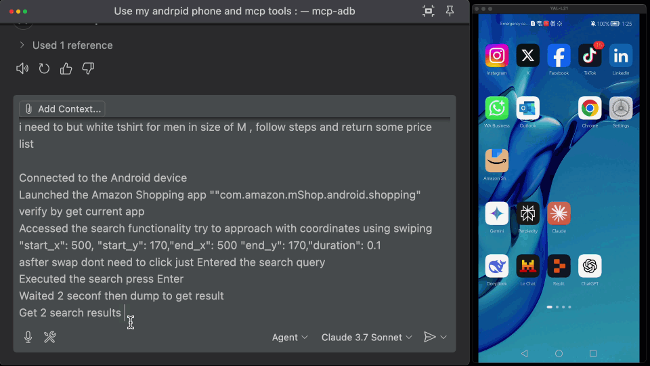Open Amazon Shopping app on phone
Viewport: 650px width, 366px height.
pos(496,161)
